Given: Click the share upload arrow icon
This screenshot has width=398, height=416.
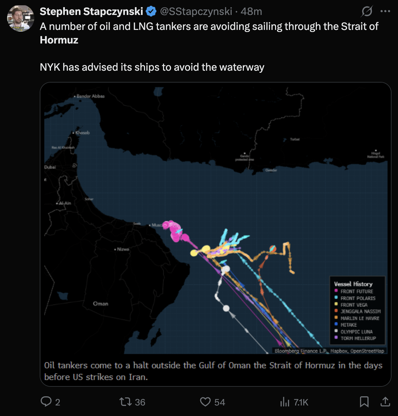Looking at the screenshot, I should click(385, 402).
